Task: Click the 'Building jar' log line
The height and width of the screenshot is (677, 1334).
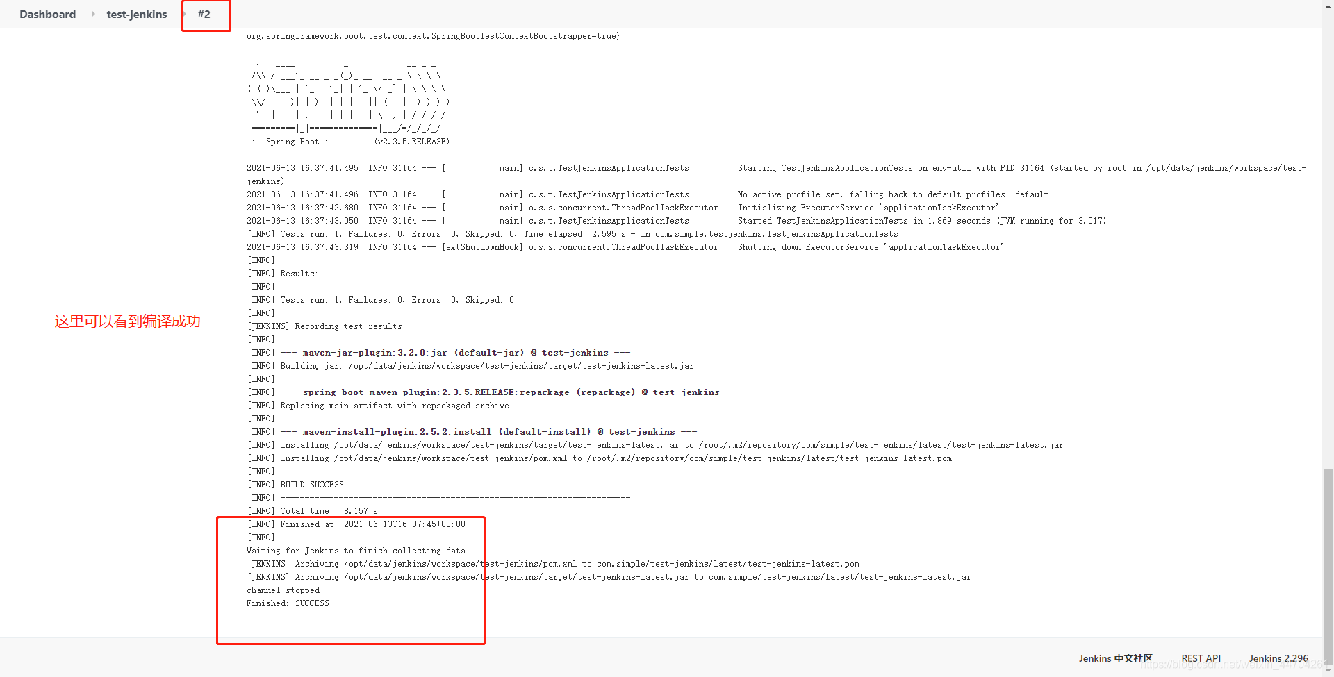Action: click(x=470, y=366)
